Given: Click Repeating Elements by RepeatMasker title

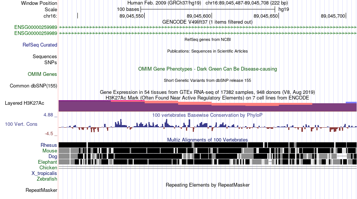Looking at the screenshot, I should click(x=207, y=185).
